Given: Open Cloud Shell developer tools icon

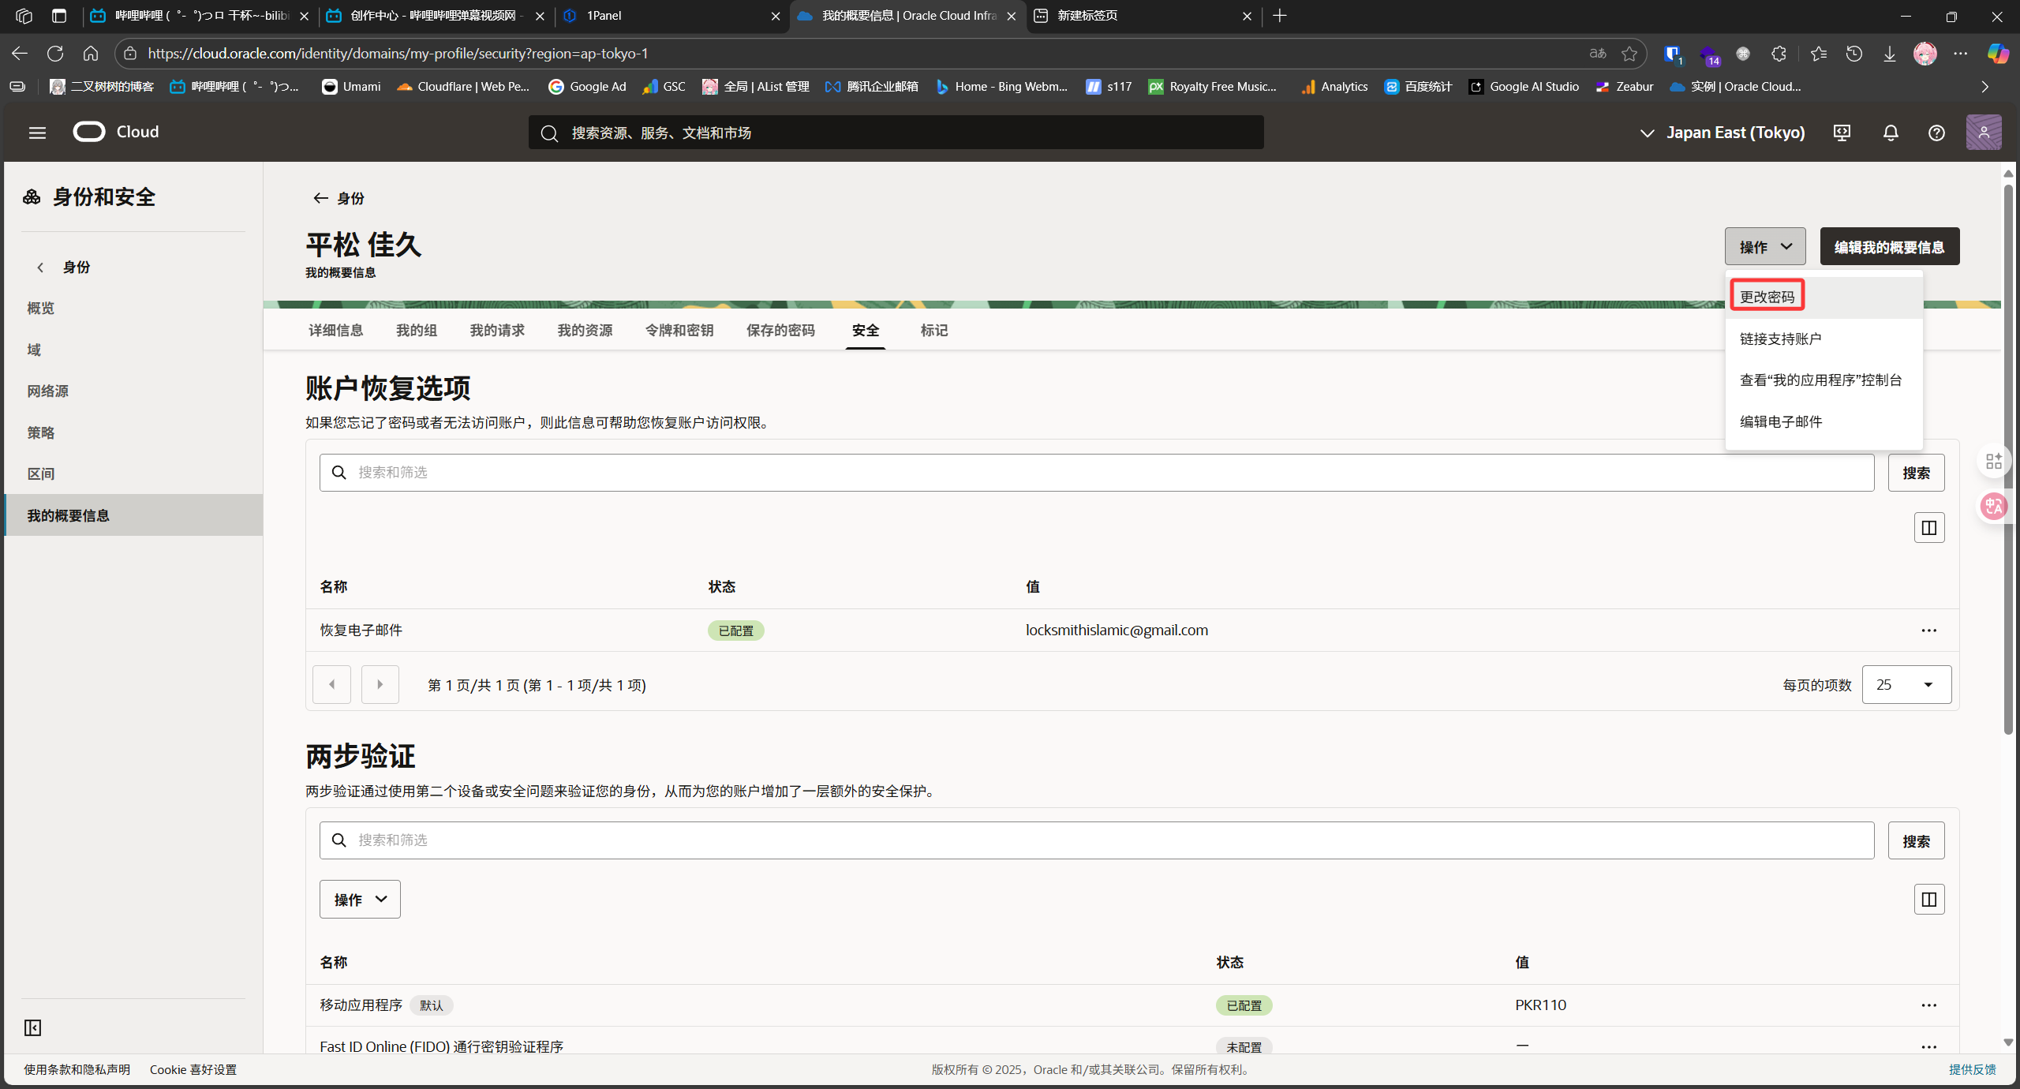Looking at the screenshot, I should tap(1842, 133).
